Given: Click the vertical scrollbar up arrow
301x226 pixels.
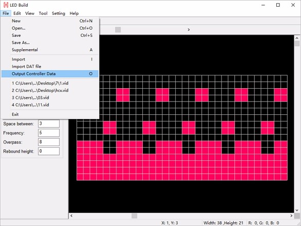Looking at the screenshot, I should [x=297, y=38].
